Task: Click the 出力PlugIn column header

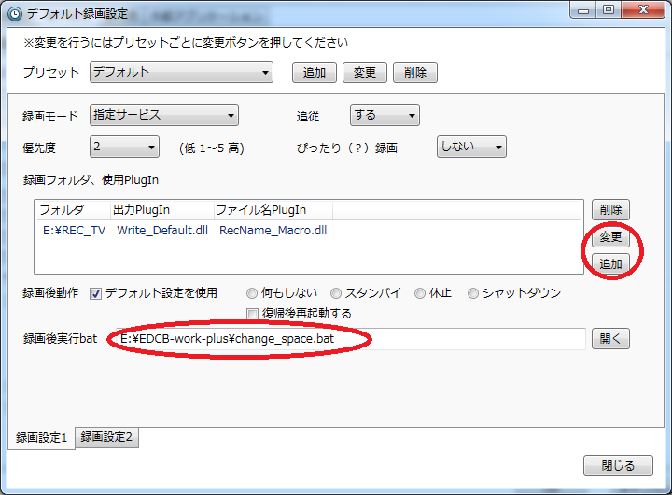Action: click(162, 210)
